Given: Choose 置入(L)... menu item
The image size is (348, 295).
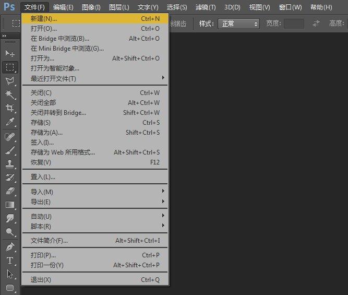Looking at the screenshot, I should pyautogui.click(x=95, y=177).
